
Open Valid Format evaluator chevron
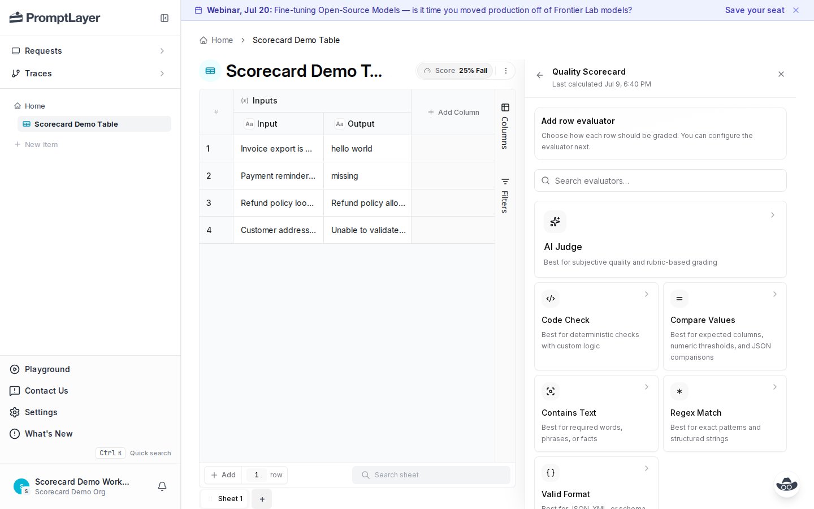click(x=647, y=468)
